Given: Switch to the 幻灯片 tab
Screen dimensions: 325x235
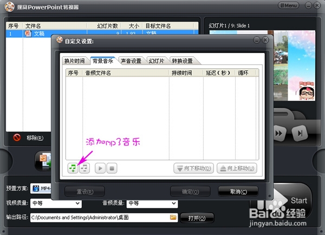Looking at the screenshot, I should [x=157, y=61].
